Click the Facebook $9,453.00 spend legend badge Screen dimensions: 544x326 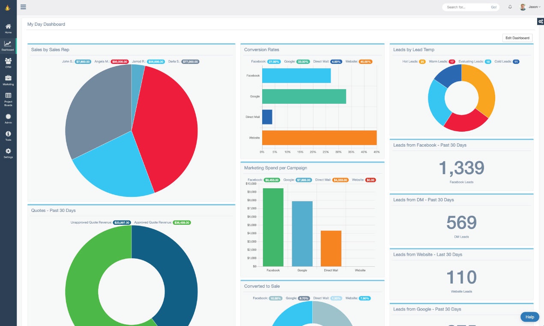272,180
